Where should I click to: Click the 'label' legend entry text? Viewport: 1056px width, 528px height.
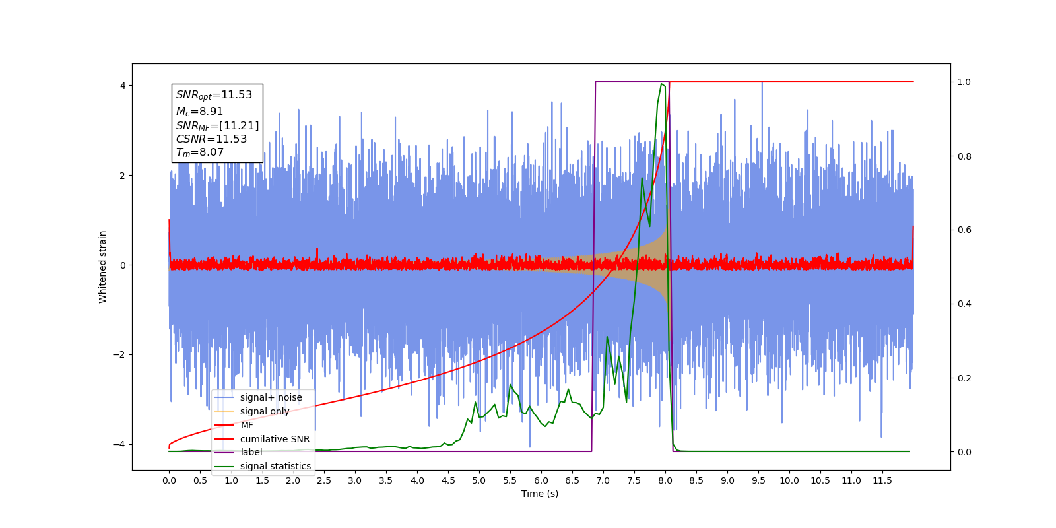coord(251,452)
